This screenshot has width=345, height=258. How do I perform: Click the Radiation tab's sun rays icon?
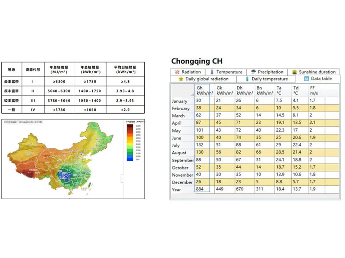coord(177,72)
